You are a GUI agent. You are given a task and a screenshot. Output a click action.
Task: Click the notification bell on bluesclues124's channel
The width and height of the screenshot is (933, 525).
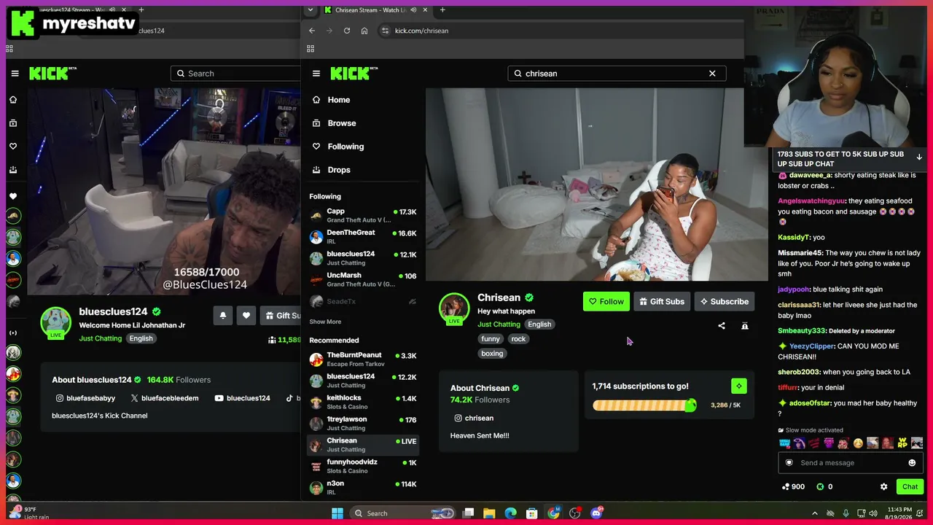click(223, 315)
